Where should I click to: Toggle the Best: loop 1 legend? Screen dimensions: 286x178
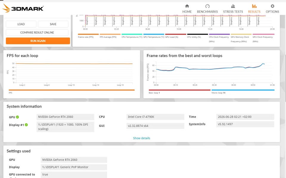coord(179,91)
